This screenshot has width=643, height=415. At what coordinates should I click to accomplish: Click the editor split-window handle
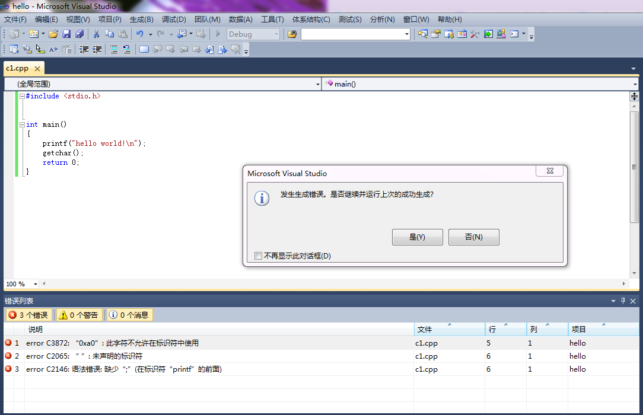click(634, 96)
